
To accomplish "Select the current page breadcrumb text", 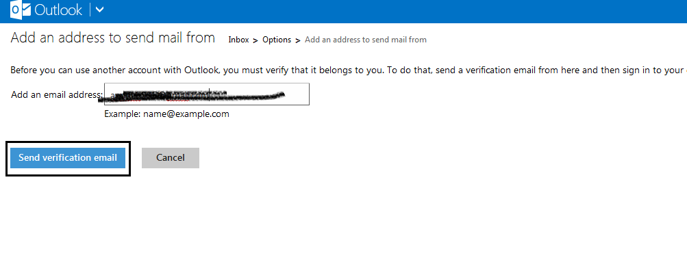I will tap(365, 40).
